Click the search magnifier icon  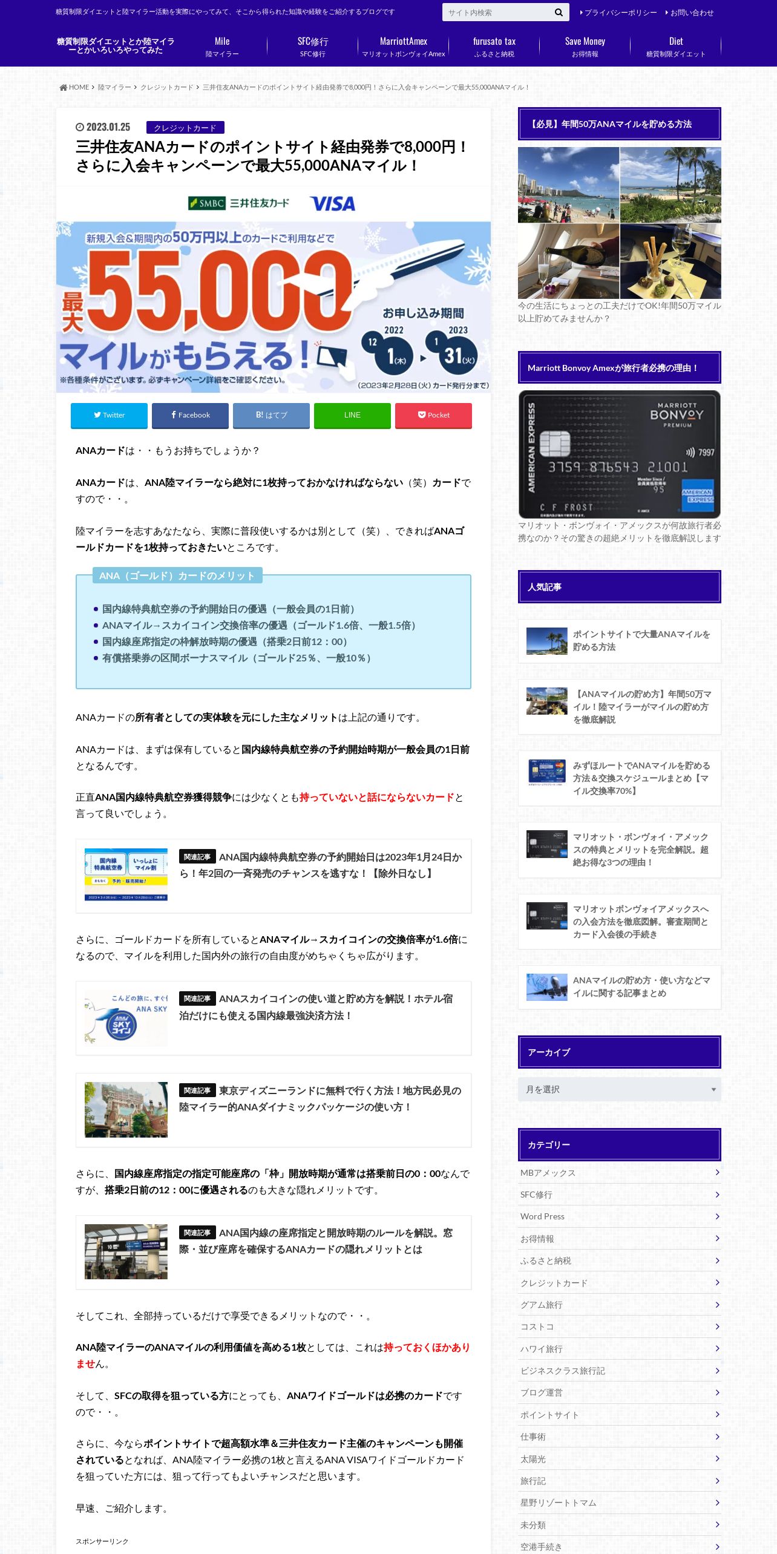[x=558, y=13]
